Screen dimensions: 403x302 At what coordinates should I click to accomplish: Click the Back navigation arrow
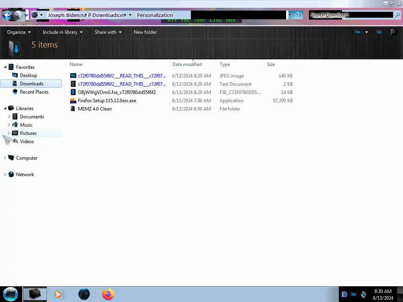(x=7, y=15)
